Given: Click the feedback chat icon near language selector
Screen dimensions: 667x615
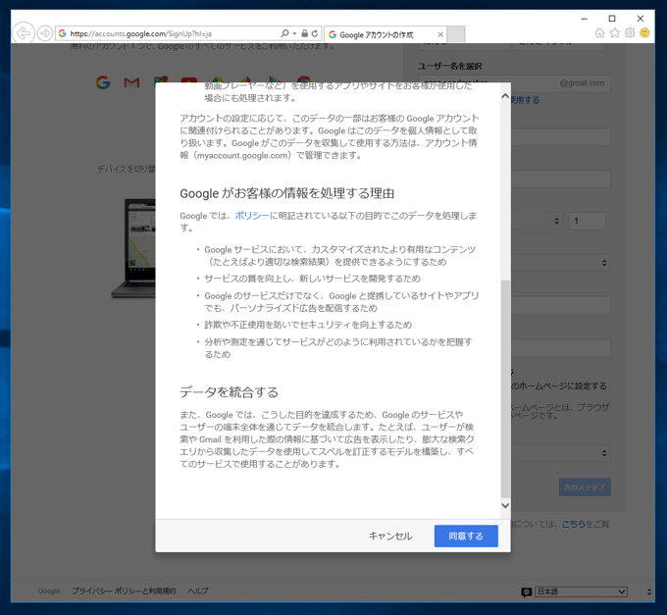Looking at the screenshot, I should (x=526, y=591).
